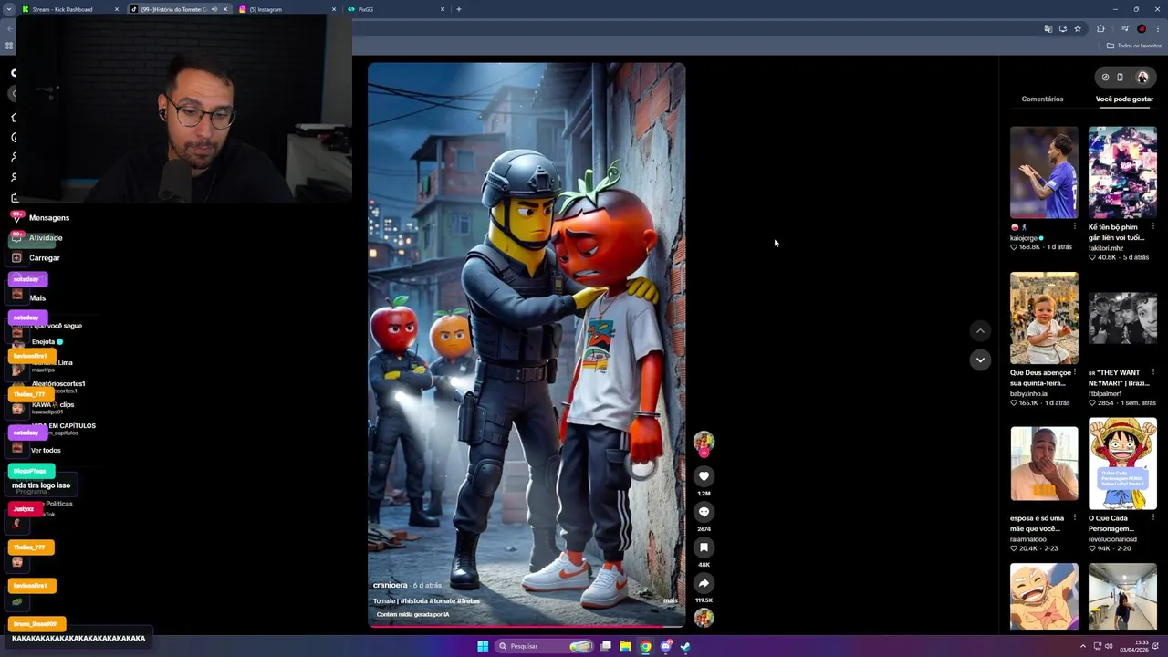This screenshot has width=1168, height=657.
Task: Switch to Comentários tab
Action: 1042,99
